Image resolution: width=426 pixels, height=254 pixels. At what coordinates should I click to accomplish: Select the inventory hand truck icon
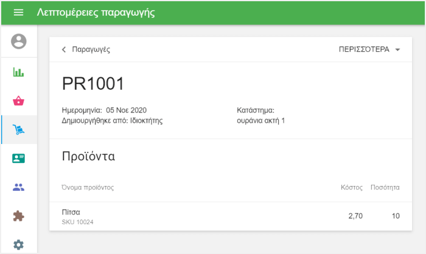point(19,129)
